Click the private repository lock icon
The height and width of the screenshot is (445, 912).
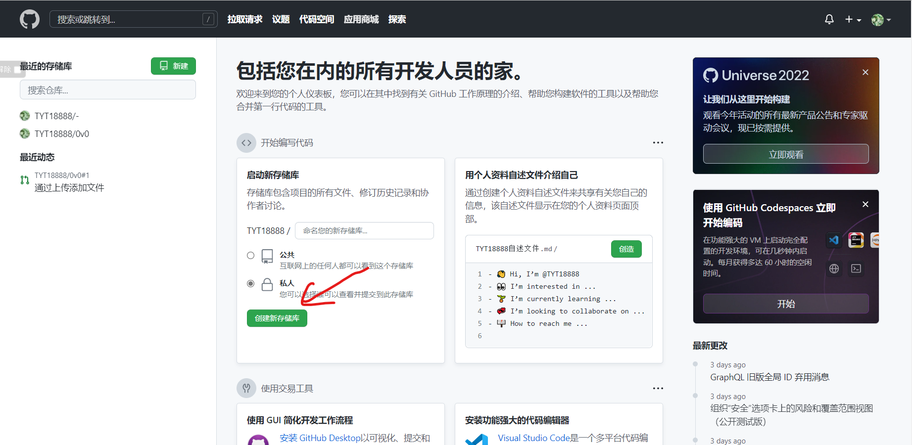tap(267, 284)
